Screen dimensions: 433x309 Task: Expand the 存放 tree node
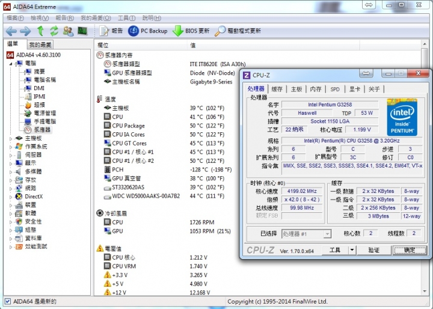click(11, 180)
